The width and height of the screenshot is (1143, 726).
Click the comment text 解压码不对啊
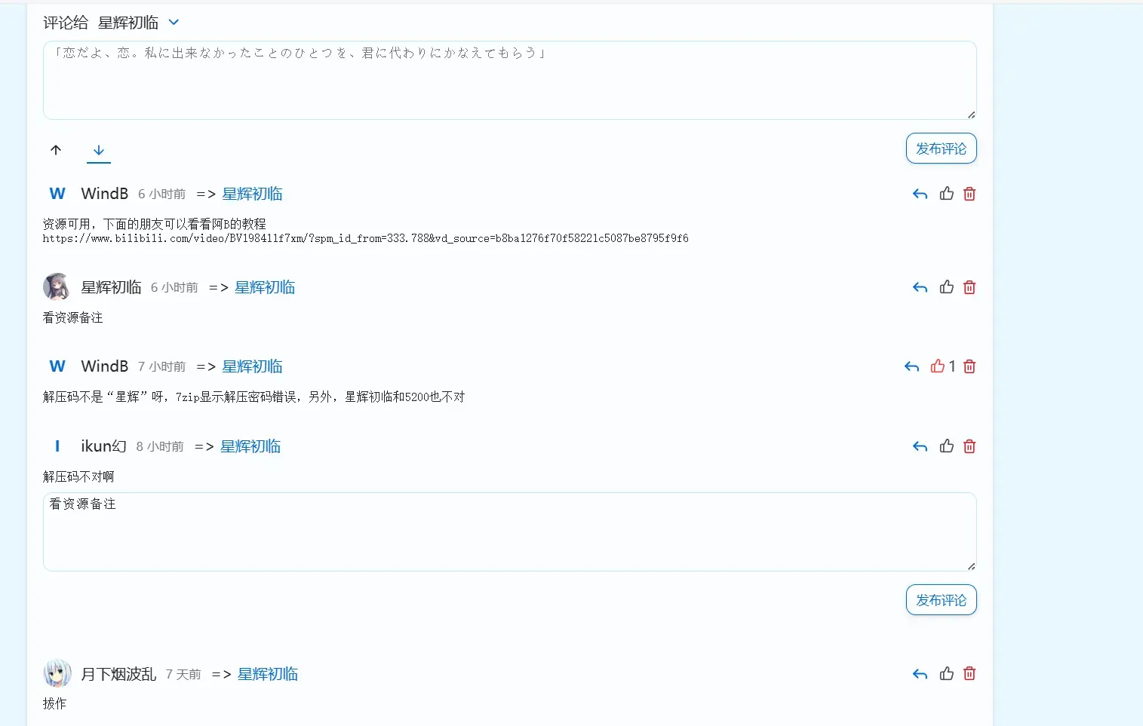[x=78, y=476]
